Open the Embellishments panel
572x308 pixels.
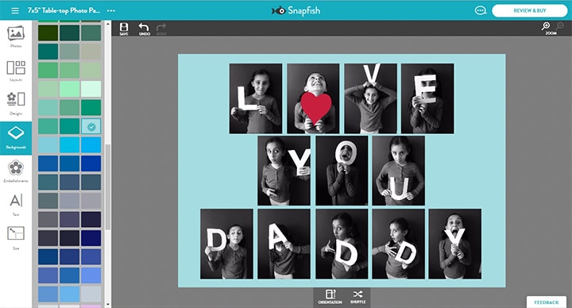[x=16, y=171]
